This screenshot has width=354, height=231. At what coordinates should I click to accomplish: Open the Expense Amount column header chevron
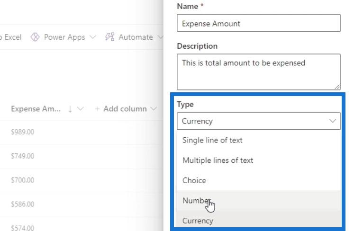point(81,109)
